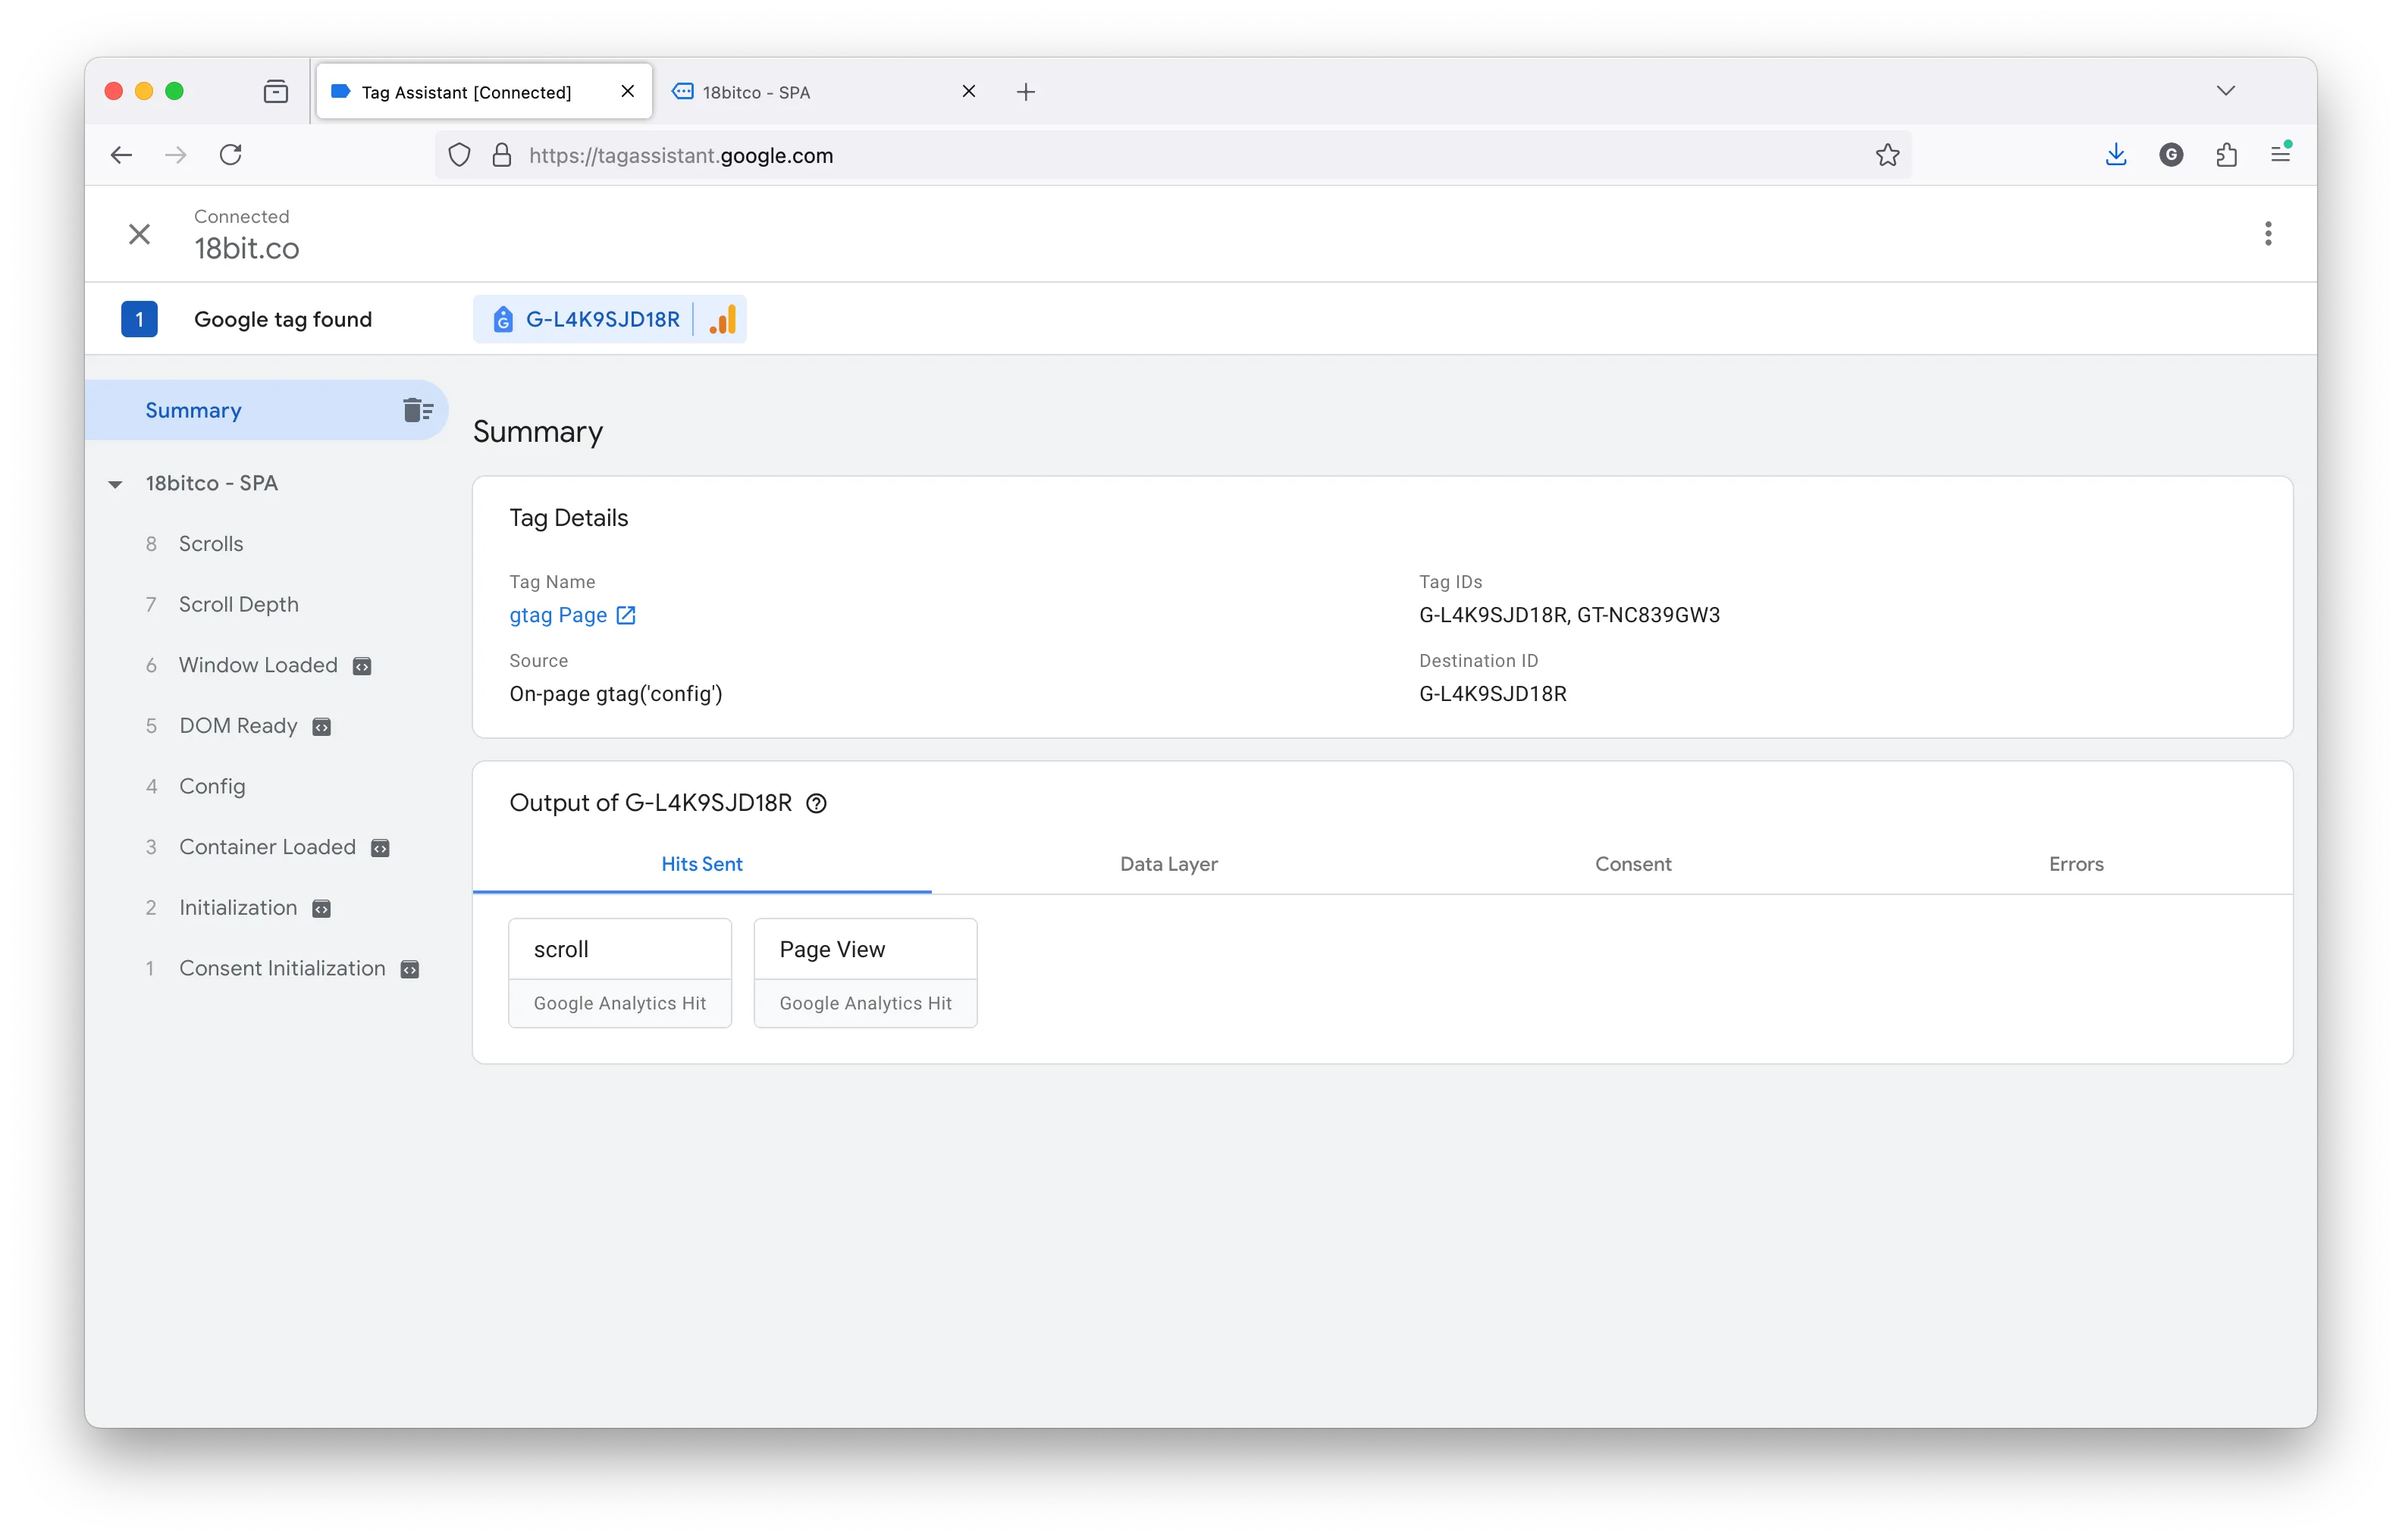Viewport: 2402px width, 1540px height.
Task: Click the blue badge showing 1 tag
Action: [139, 319]
